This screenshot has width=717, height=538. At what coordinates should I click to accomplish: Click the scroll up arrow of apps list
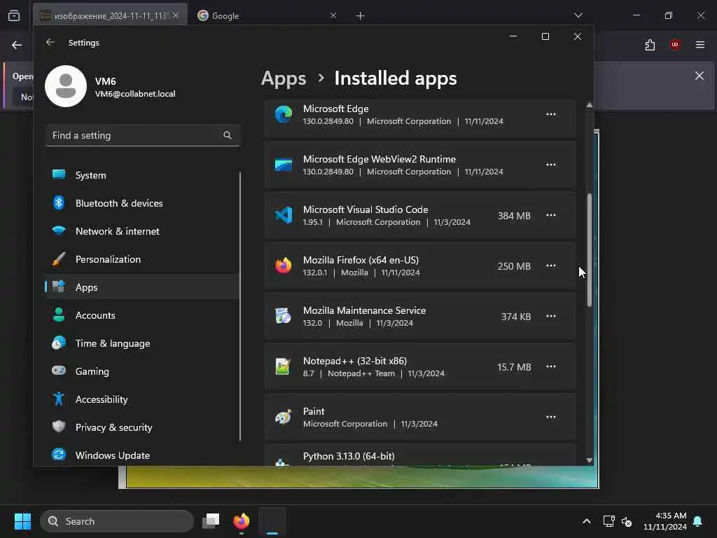[590, 105]
